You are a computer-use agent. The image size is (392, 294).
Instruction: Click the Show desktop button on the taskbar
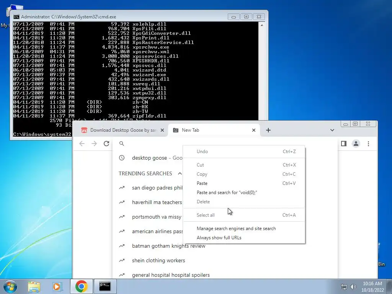[390, 286]
